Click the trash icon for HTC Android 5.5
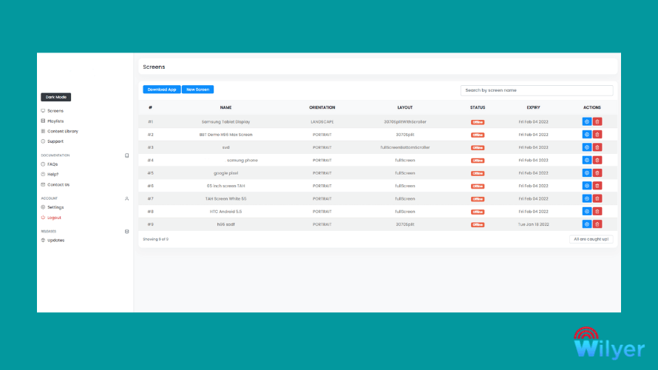This screenshot has height=370, width=658. [x=597, y=212]
